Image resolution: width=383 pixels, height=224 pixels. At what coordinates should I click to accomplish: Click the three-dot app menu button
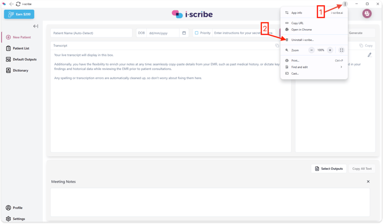tap(345, 4)
